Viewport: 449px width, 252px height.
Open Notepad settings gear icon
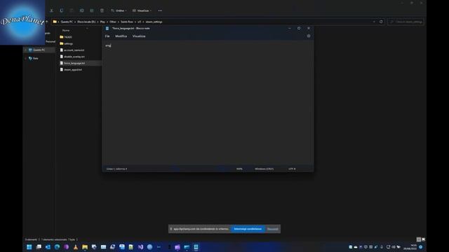pos(309,36)
